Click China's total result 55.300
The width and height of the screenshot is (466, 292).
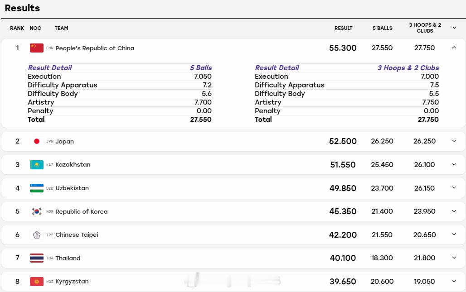(343, 48)
